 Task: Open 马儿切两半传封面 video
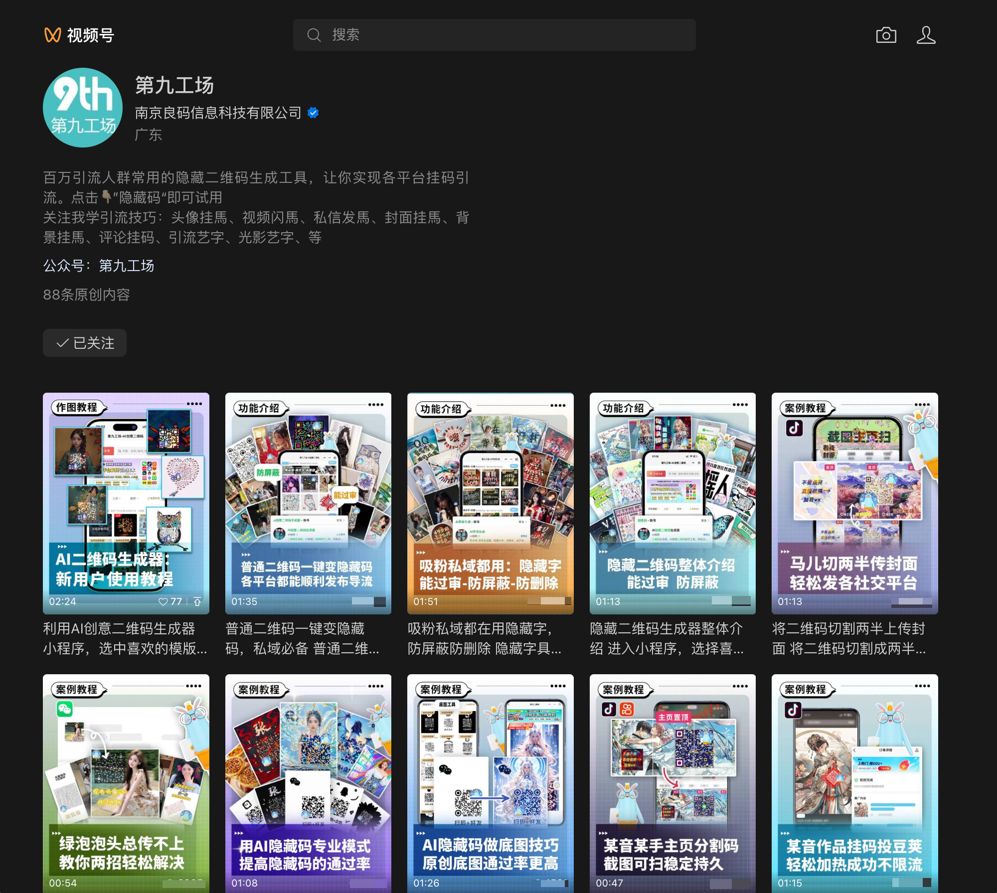click(854, 503)
